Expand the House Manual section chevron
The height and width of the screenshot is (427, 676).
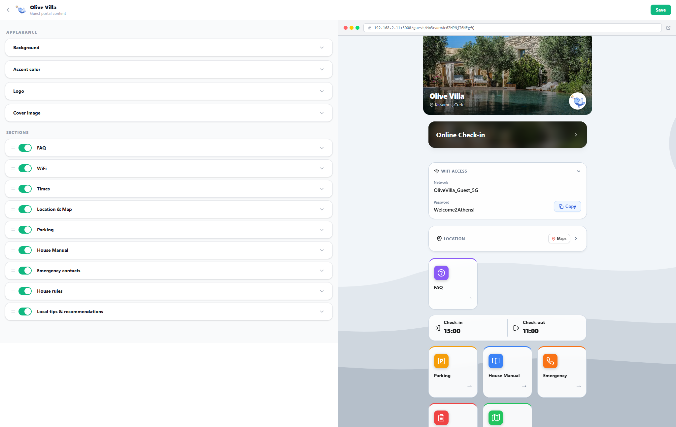(322, 250)
